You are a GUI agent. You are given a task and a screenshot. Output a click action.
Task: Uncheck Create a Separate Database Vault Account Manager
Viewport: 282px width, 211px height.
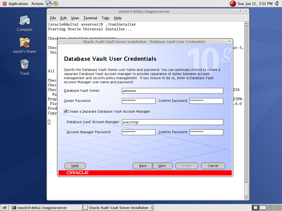[x=65, y=111]
